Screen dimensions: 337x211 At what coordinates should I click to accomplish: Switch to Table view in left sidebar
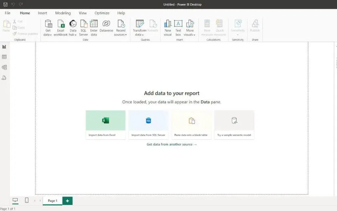coord(4,57)
